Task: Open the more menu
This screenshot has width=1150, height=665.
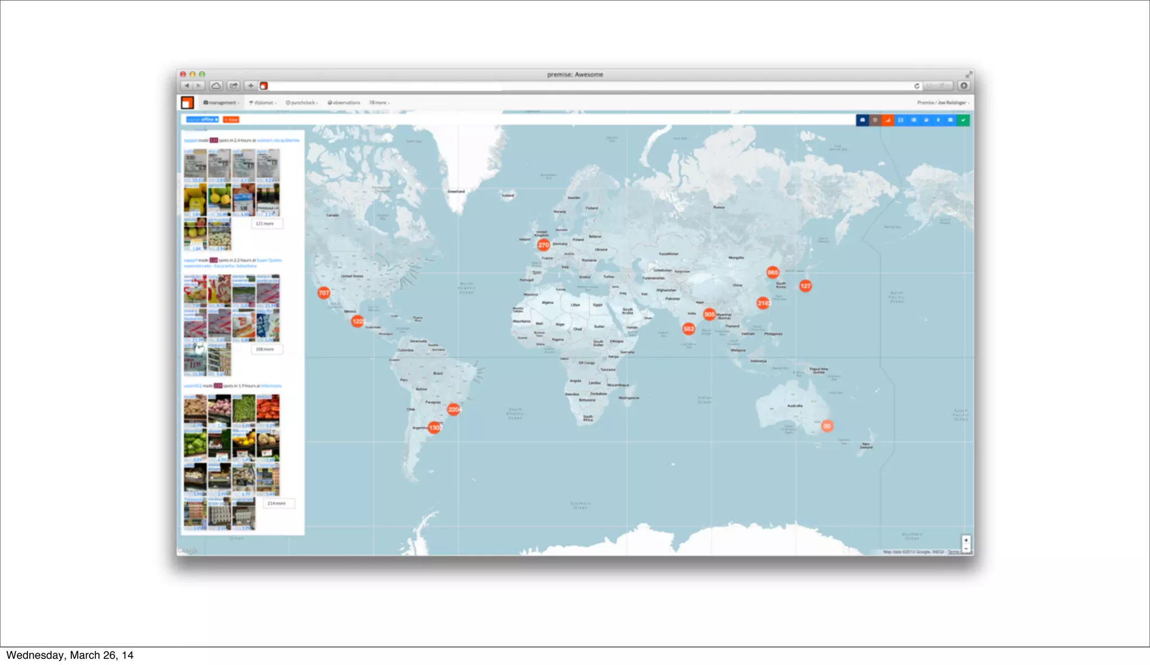Action: (x=380, y=103)
